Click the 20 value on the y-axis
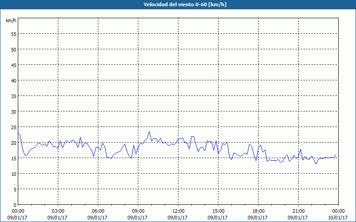The image size is (356, 222). 14,143
